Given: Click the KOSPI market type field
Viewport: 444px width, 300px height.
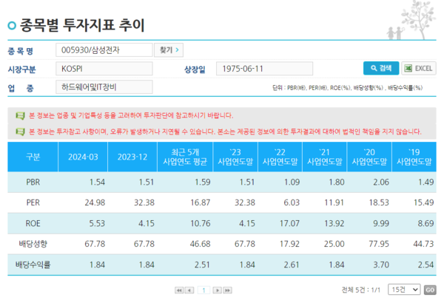Looking at the screenshot, I should [x=104, y=69].
